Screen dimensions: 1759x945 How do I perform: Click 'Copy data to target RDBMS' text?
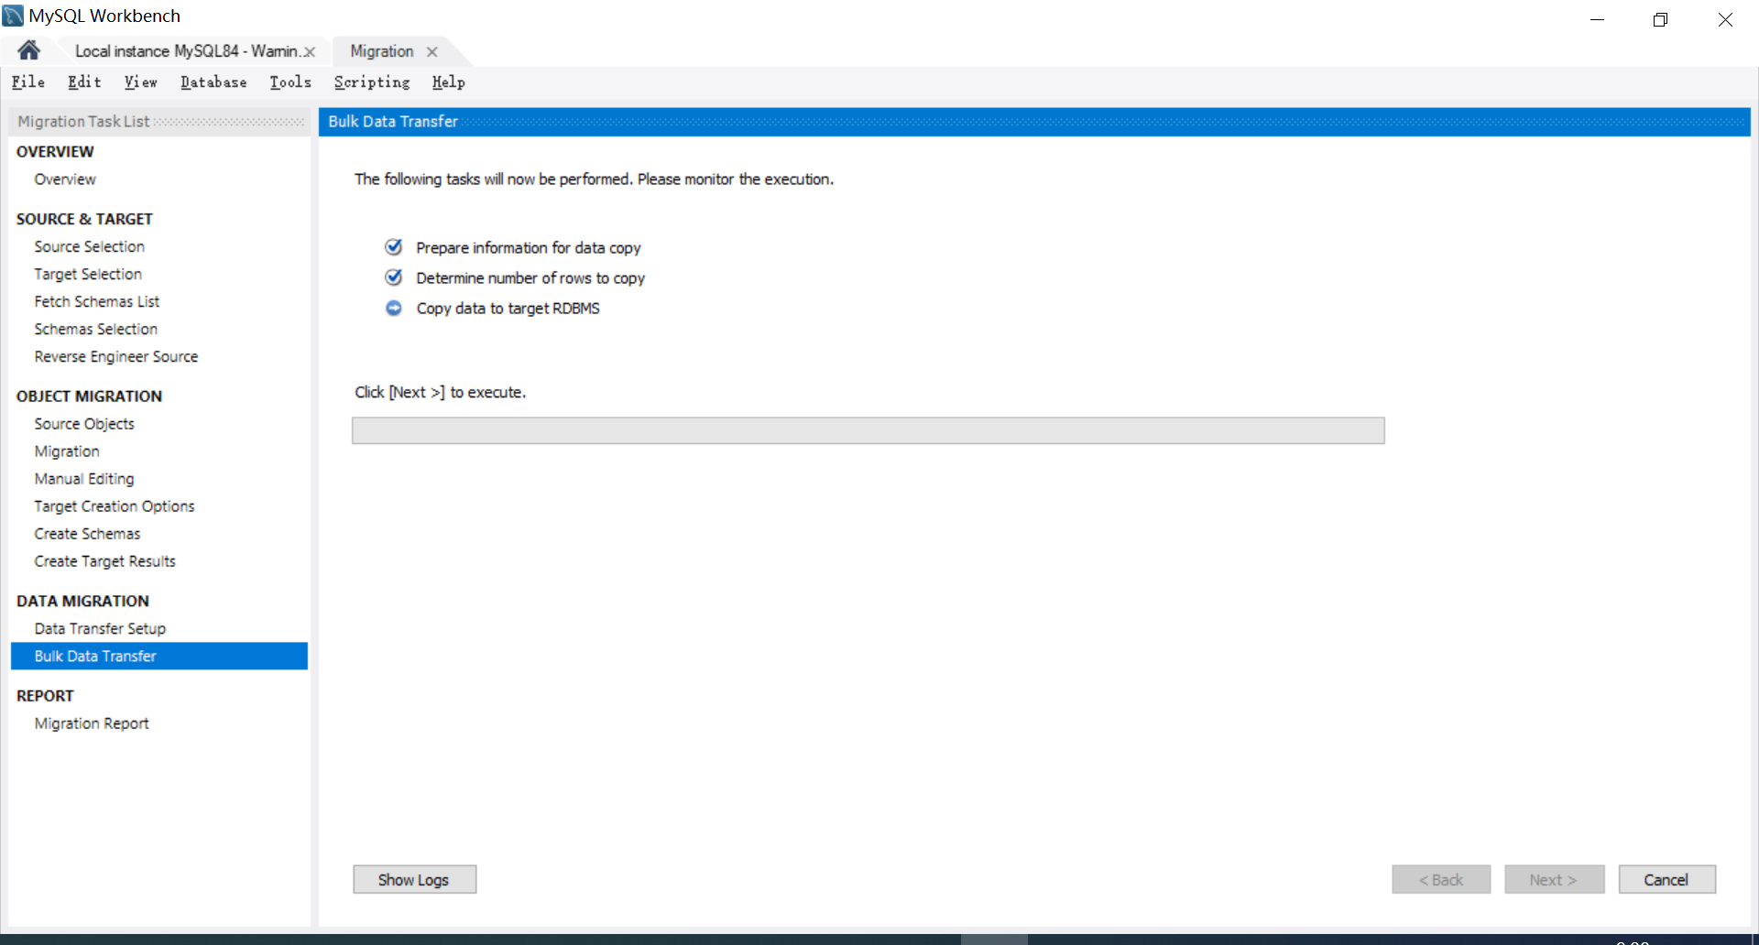tap(508, 309)
